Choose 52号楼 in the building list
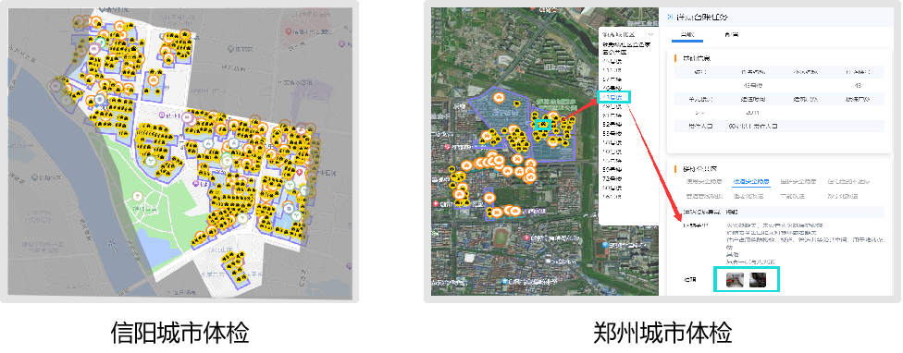Screen dimensions: 903x353 click(612, 124)
